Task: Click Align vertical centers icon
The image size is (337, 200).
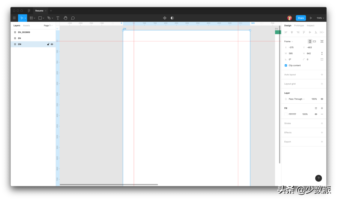Action: pos(310,32)
